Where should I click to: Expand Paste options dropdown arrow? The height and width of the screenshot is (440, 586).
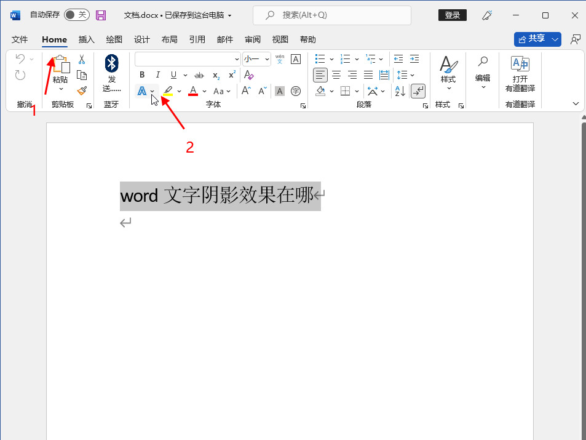61,89
